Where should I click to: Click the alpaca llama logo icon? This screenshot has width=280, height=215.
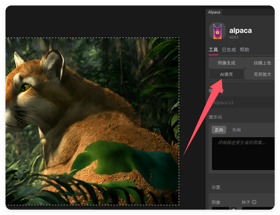coord(218,31)
